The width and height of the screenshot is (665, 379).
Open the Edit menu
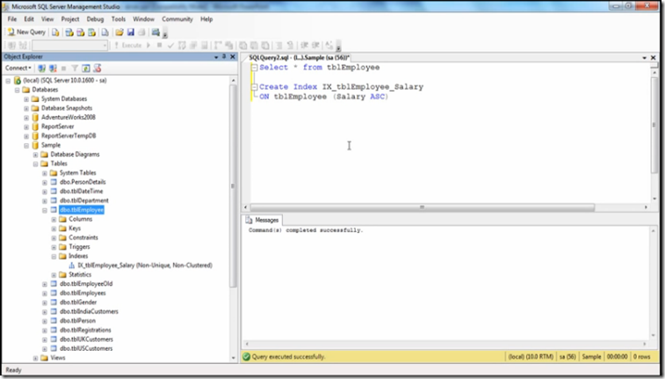click(29, 19)
